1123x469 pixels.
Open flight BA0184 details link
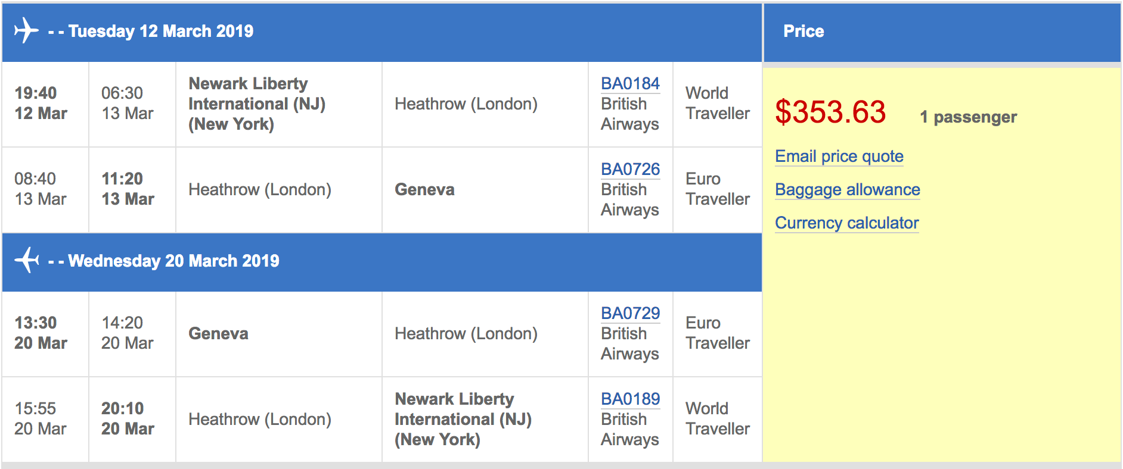pos(630,84)
